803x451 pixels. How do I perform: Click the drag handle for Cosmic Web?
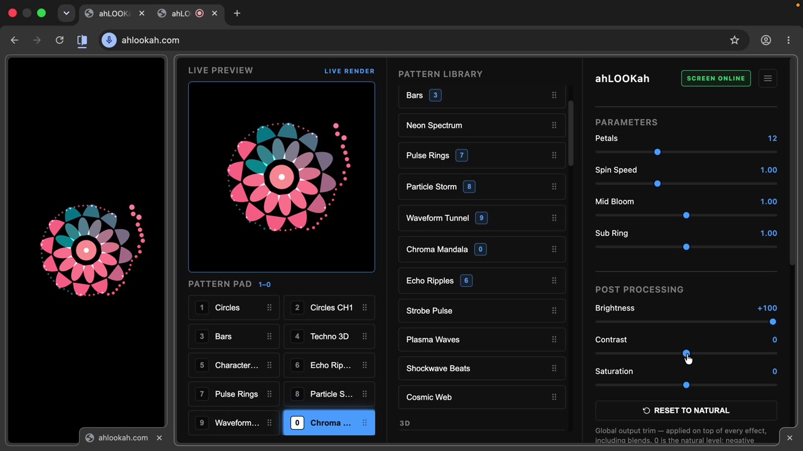[x=554, y=397]
